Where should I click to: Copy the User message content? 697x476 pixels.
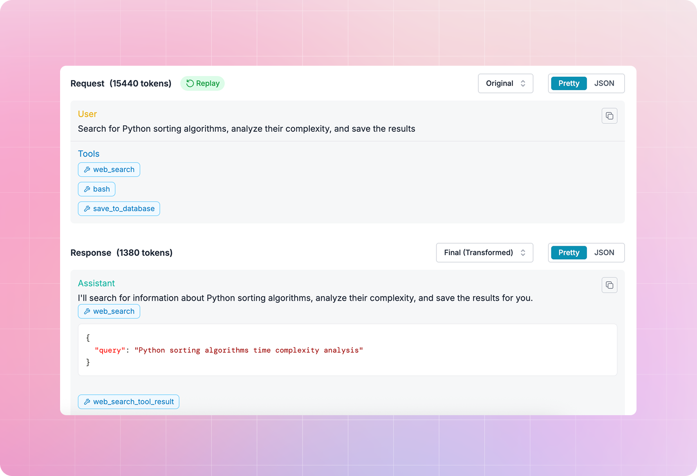pos(610,116)
